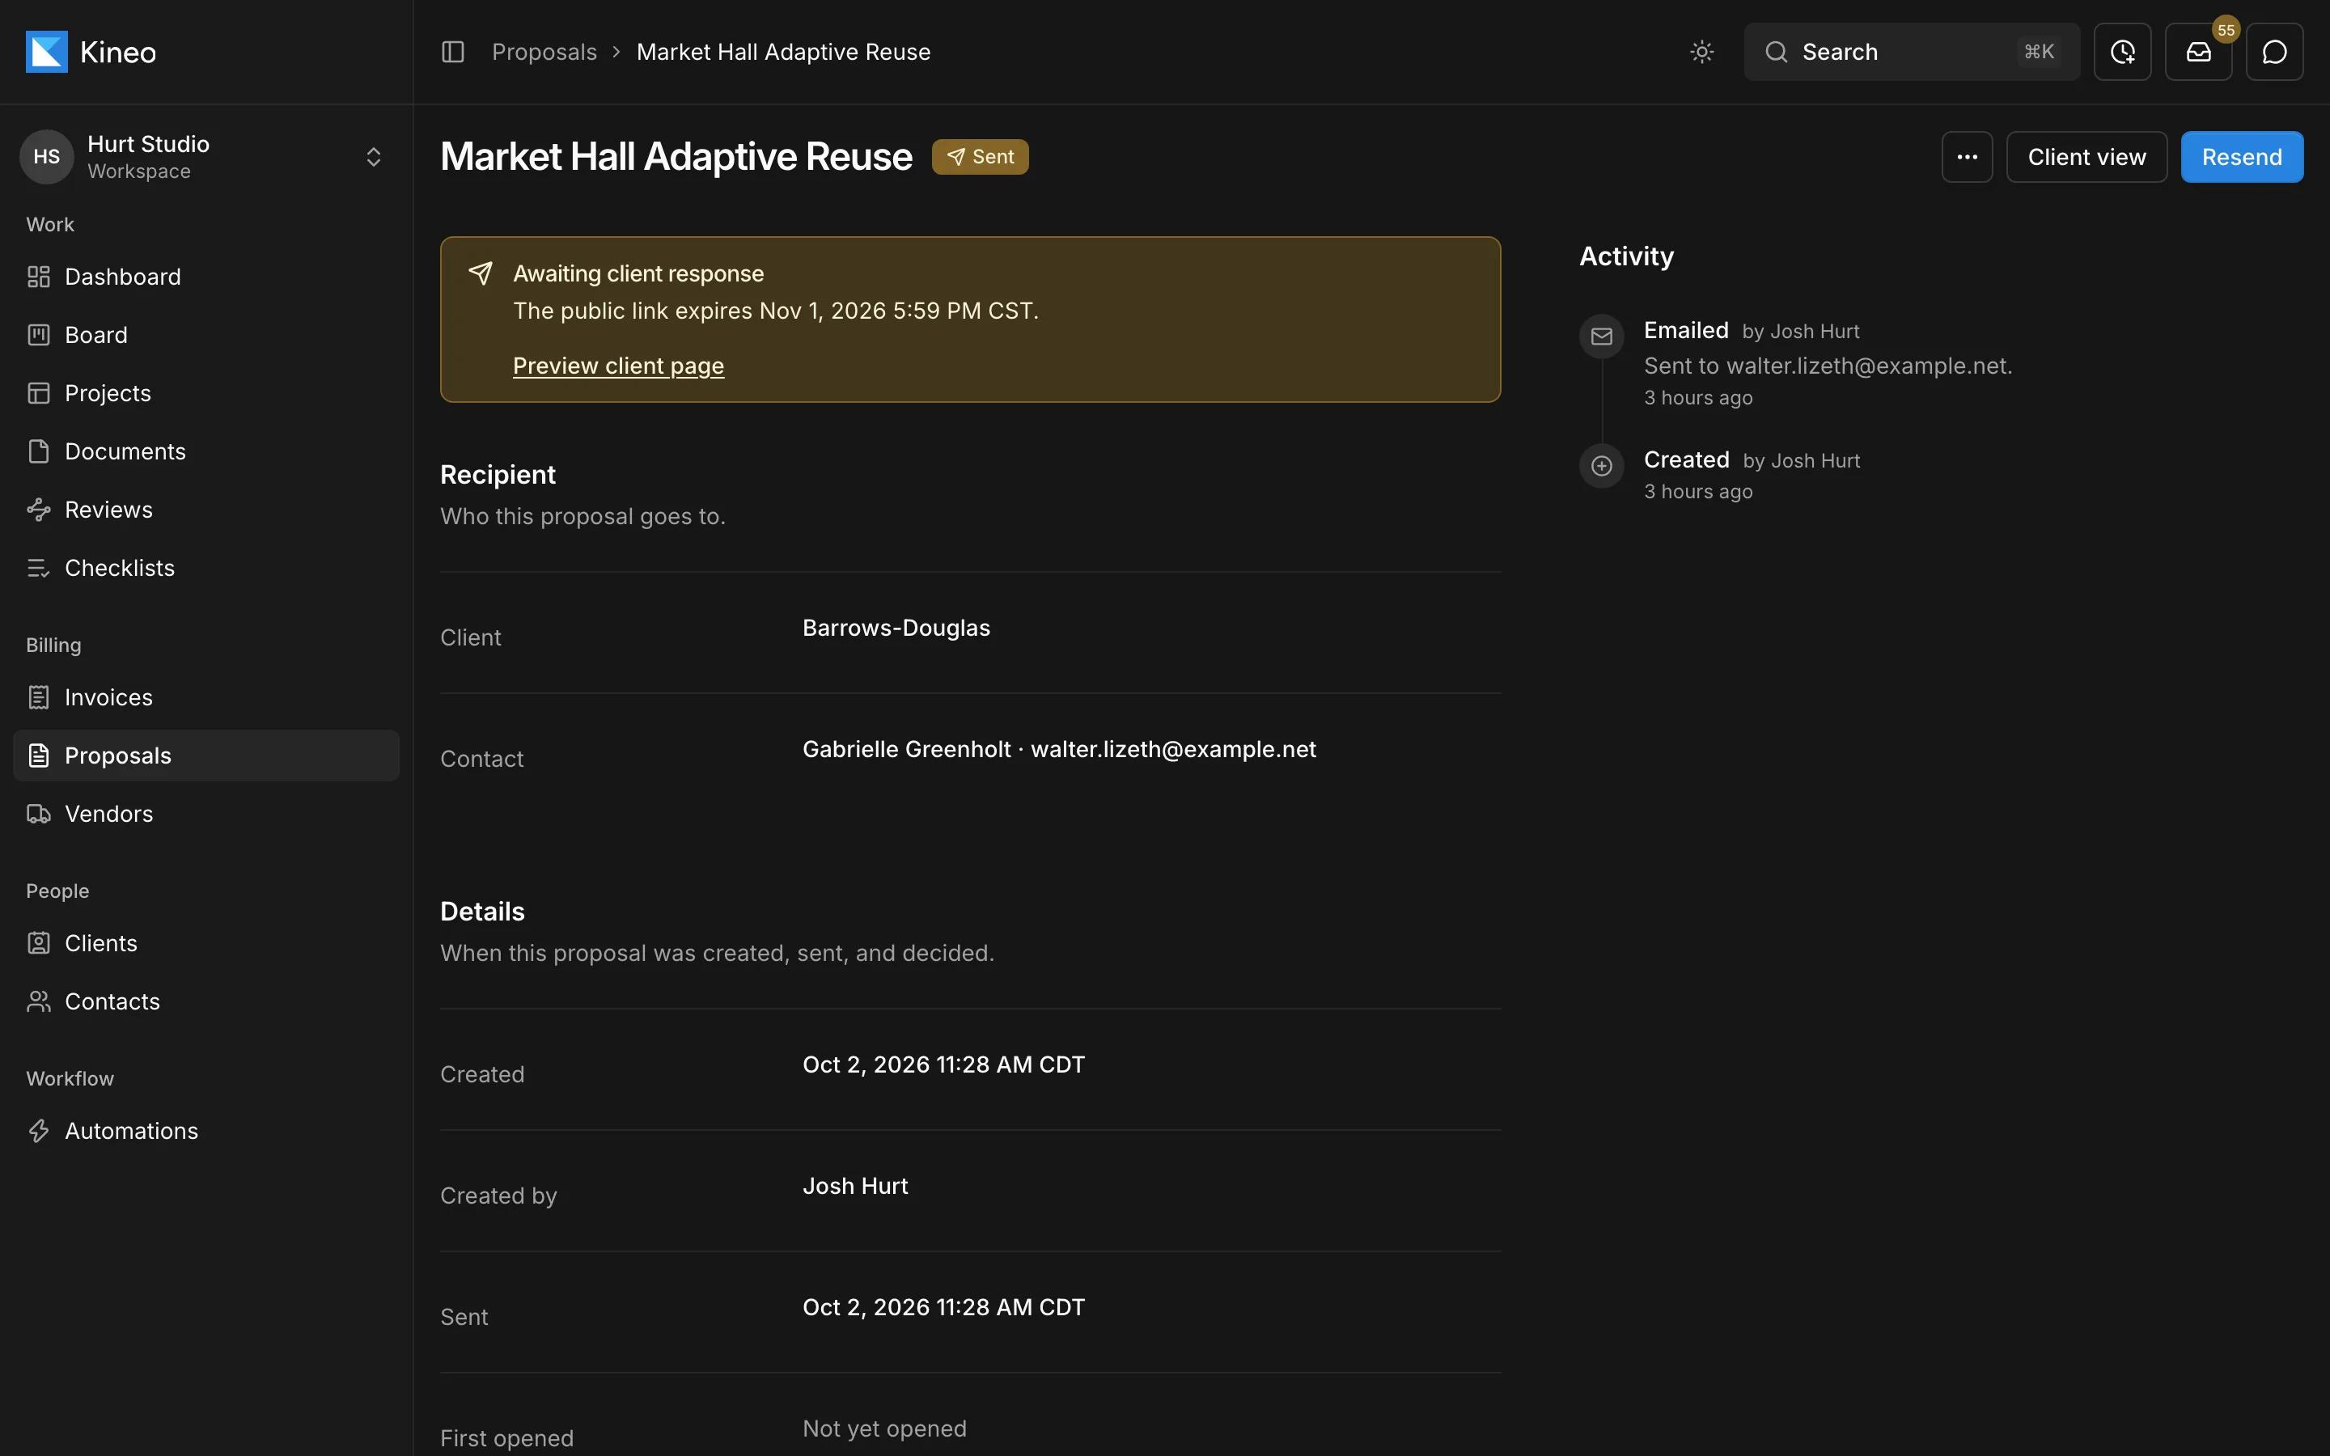Click the Created activity plus icon

click(x=1602, y=466)
